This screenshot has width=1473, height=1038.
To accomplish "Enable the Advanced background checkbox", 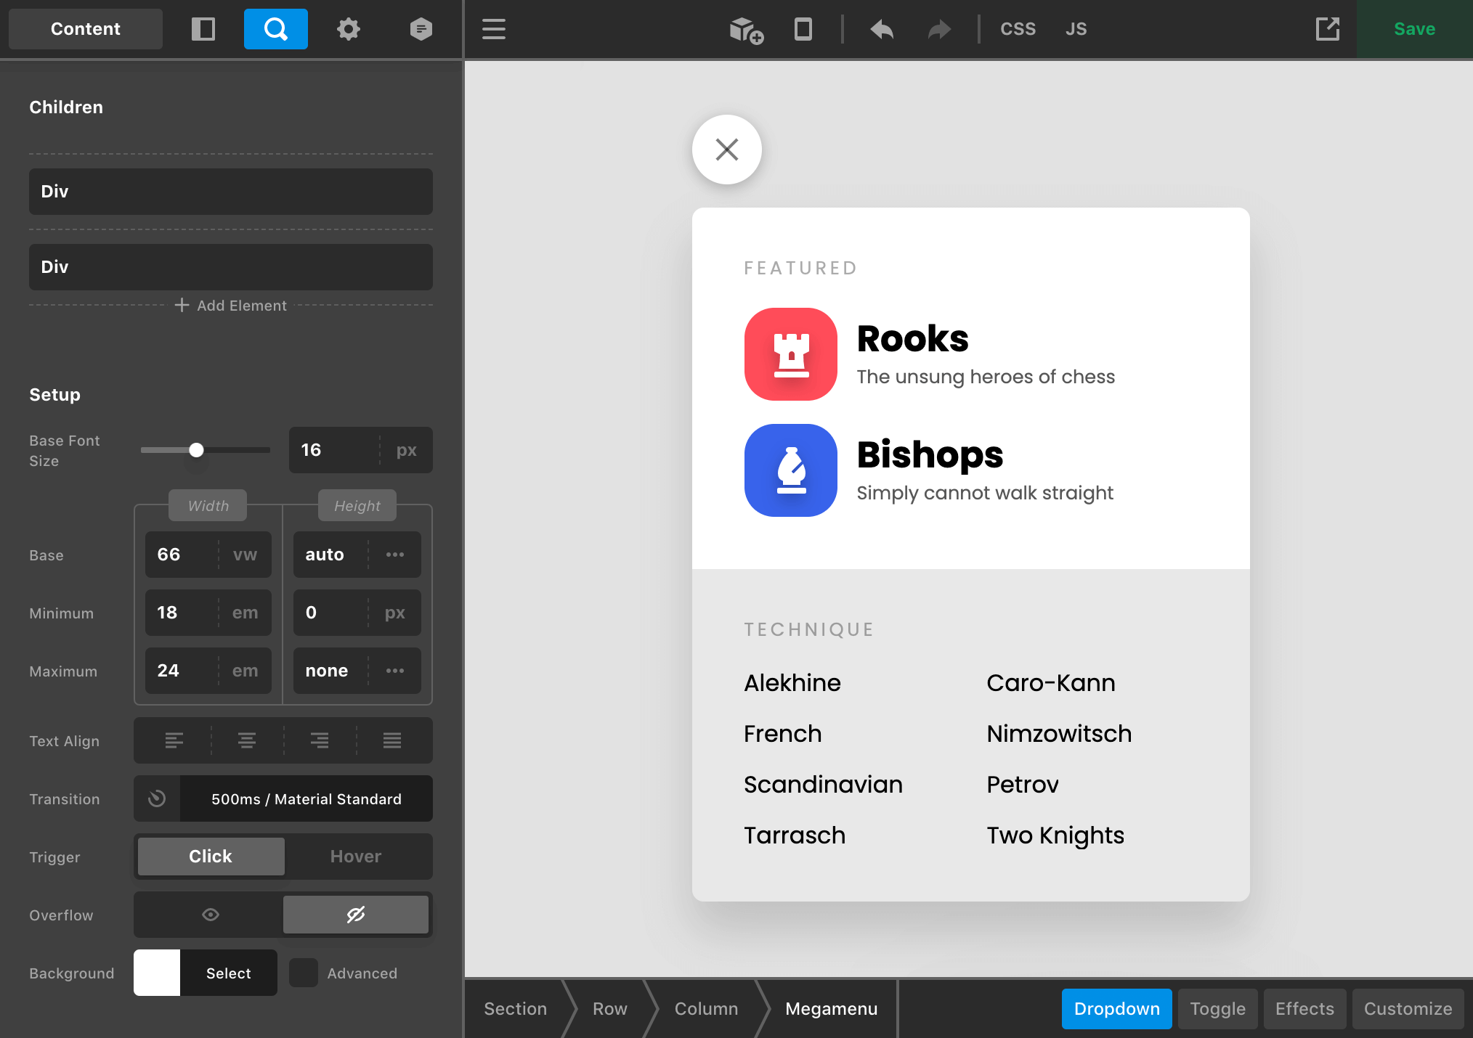I will [303, 973].
